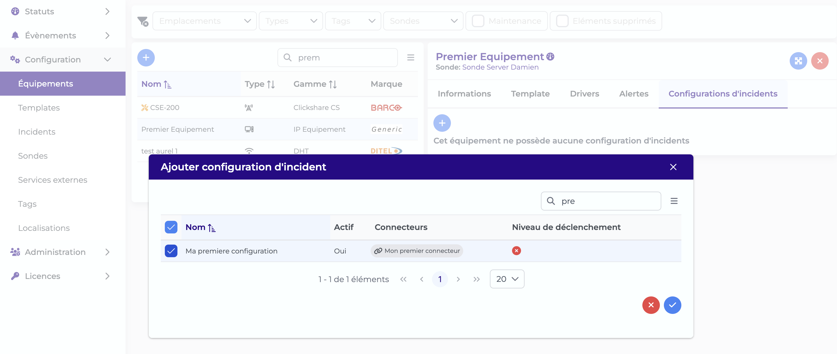
Task: Click the Mon premier connecteur chip
Action: pyautogui.click(x=416, y=251)
